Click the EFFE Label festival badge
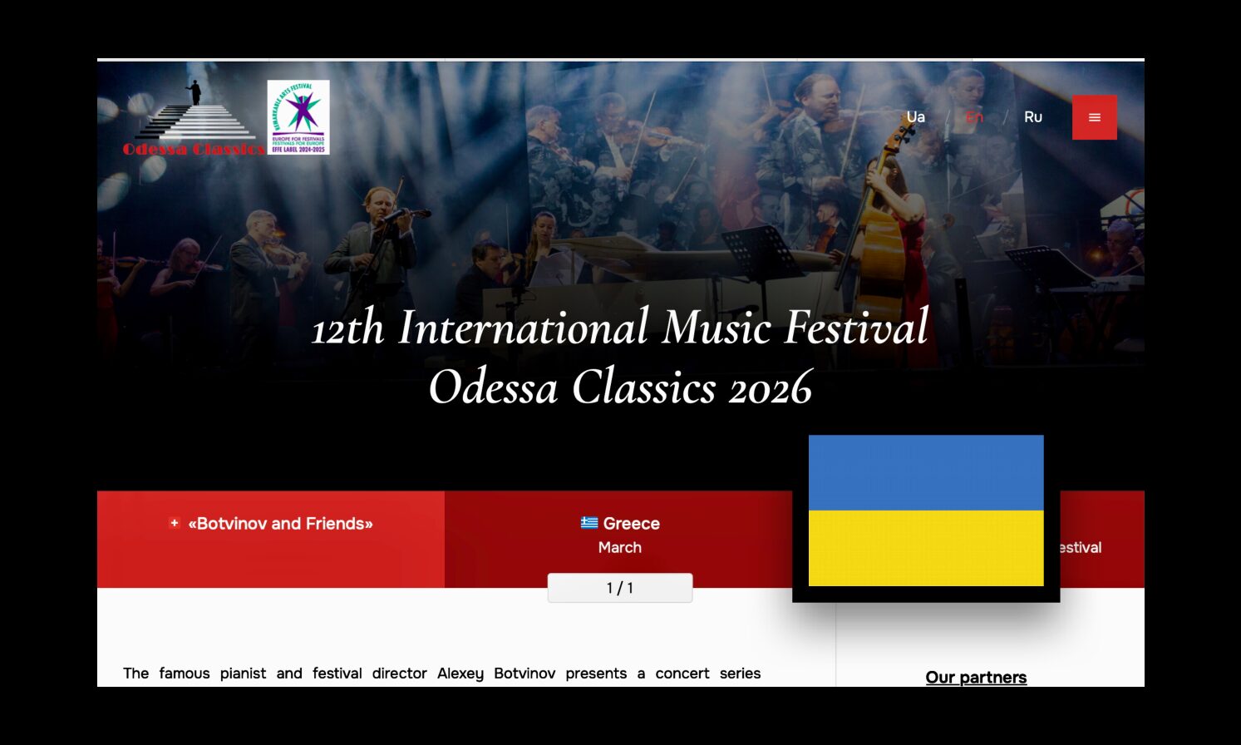Screen dimensions: 1241x745 pyautogui.click(x=298, y=117)
